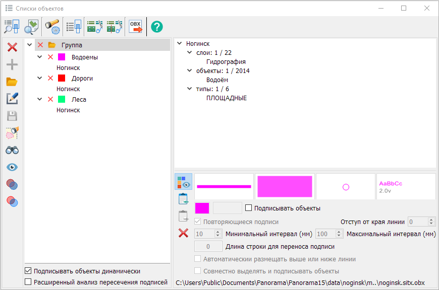Viewport: 439px width, 290px height.
Task: Click the open folder icon in left sidebar
Action: click(x=12, y=82)
